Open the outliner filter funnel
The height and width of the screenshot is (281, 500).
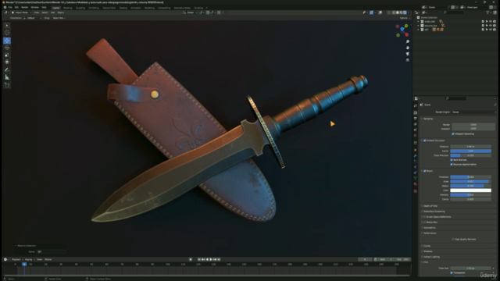(487, 12)
